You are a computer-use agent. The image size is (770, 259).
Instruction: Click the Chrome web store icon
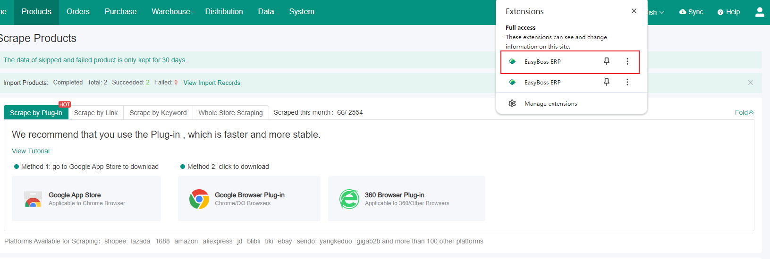point(33,200)
